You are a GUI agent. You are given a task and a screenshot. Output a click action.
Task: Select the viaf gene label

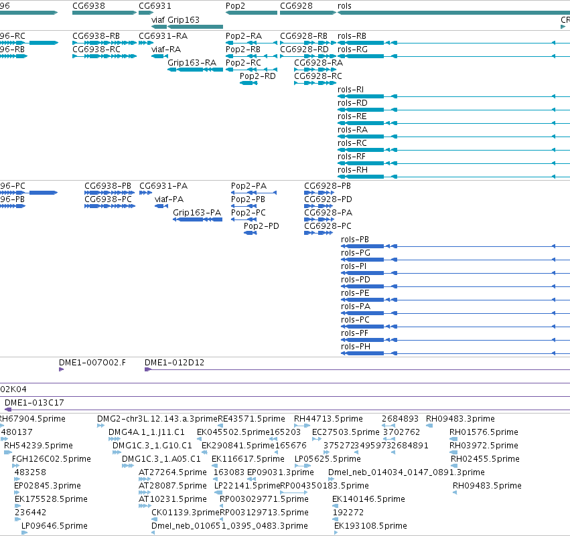point(158,19)
